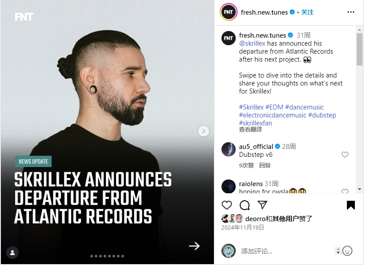Open comments via speech bubble icon
This screenshot has height=265, width=366.
pos(245,205)
